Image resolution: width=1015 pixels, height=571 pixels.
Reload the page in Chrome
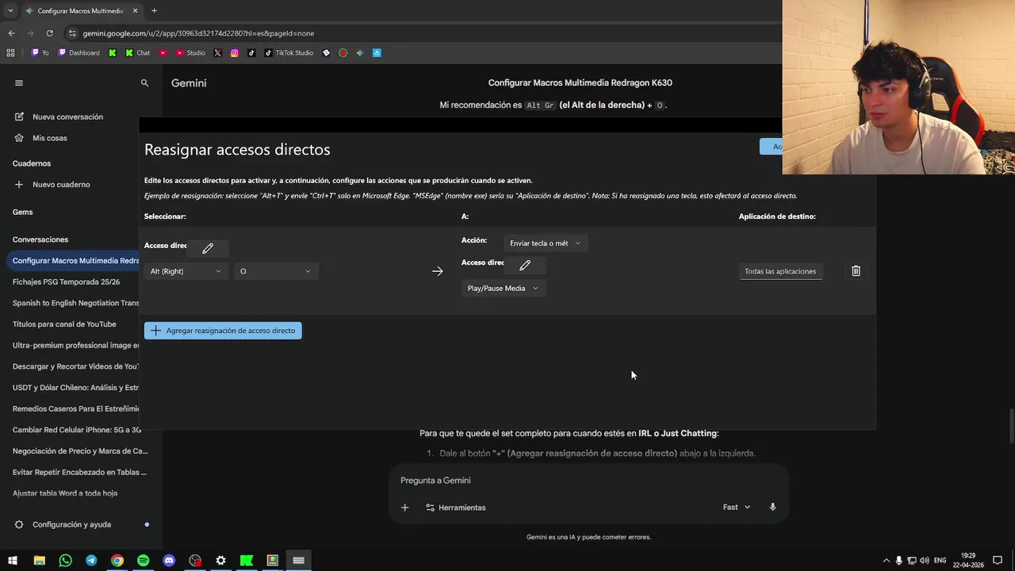pyautogui.click(x=49, y=33)
